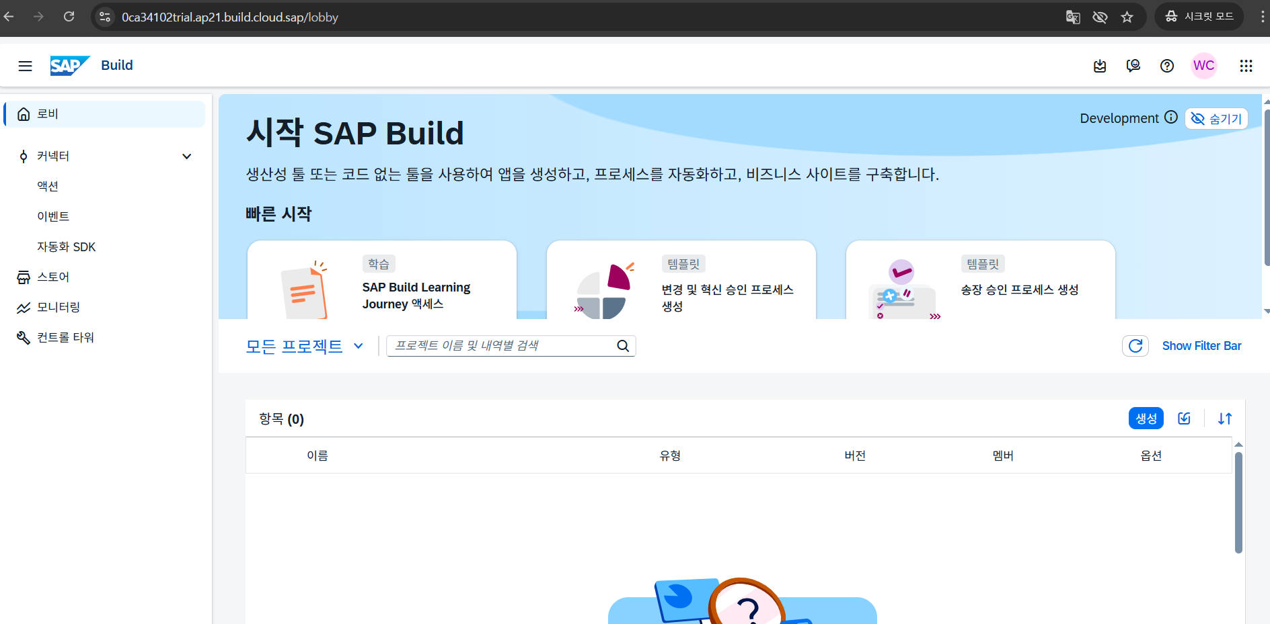Click the 버전 column header
Viewport: 1270px width, 624px height.
(x=855, y=455)
